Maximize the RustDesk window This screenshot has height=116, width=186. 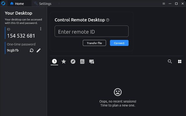[x=176, y=3]
